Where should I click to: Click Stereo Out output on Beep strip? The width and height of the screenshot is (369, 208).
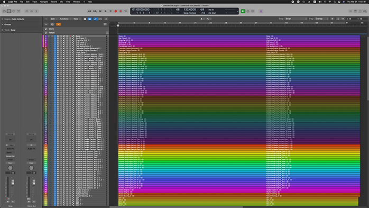[x=11, y=156]
